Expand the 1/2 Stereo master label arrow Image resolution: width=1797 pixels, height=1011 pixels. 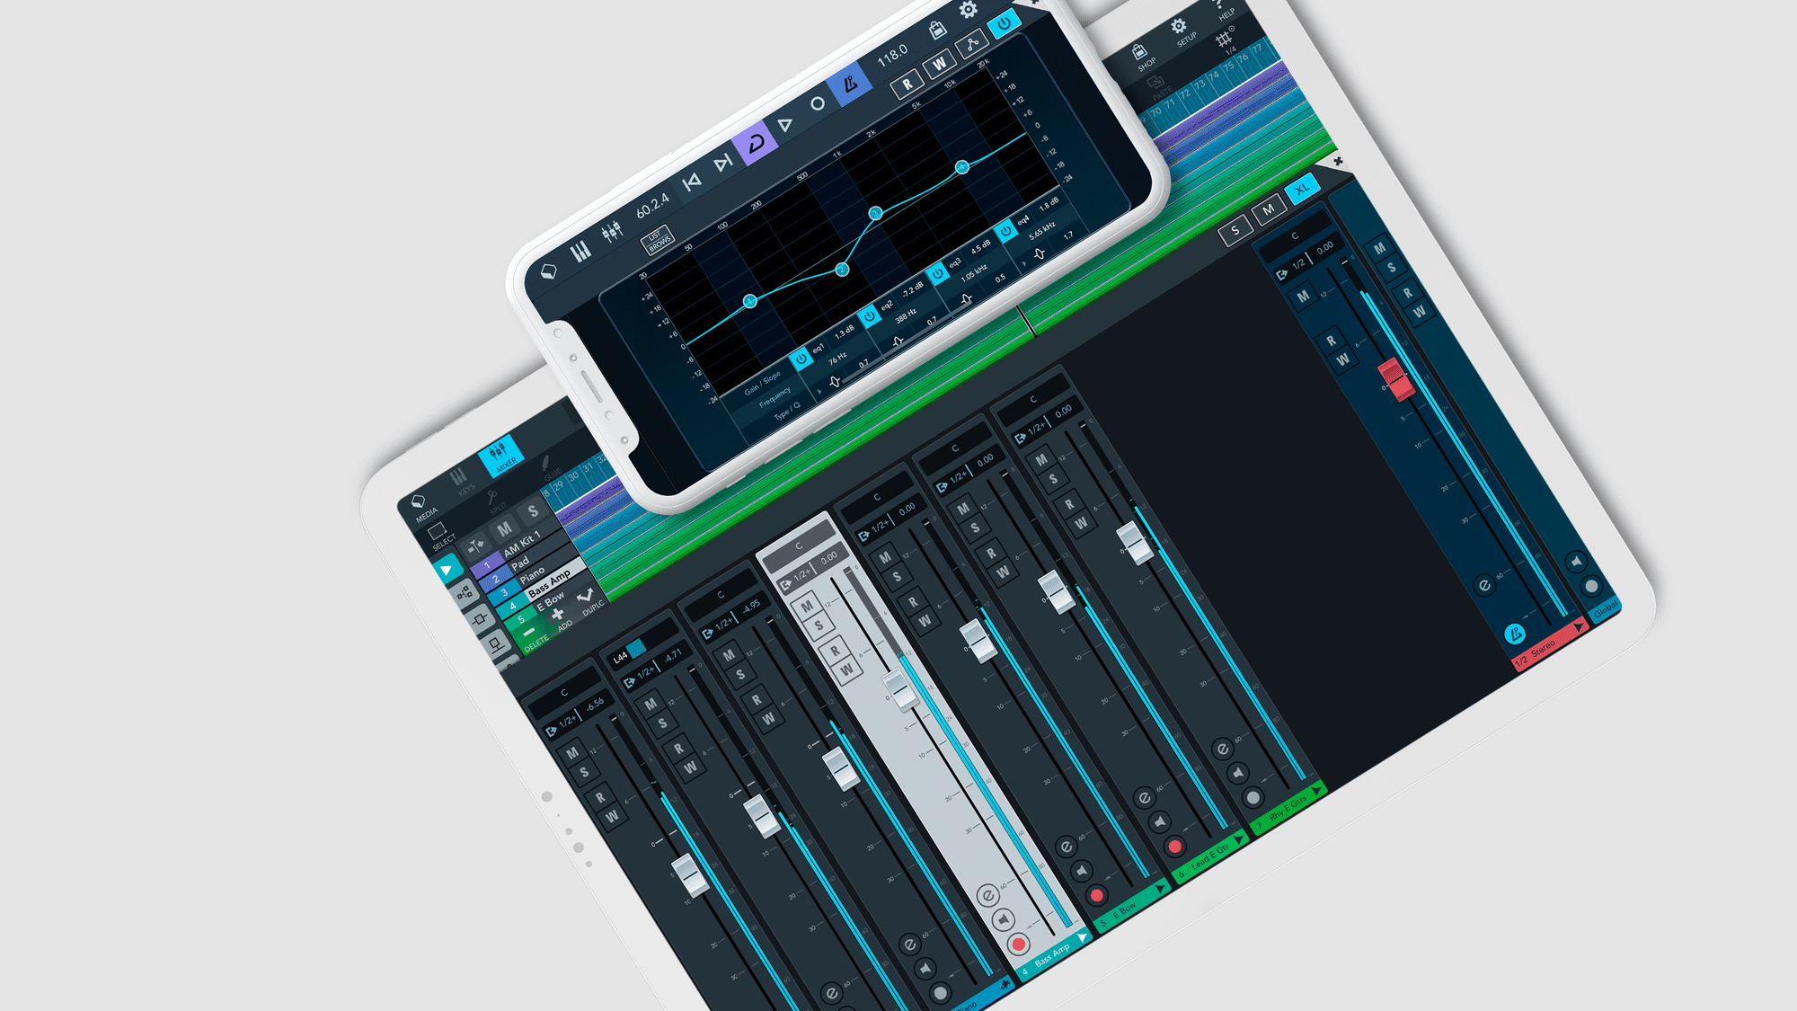pyautogui.click(x=1578, y=626)
